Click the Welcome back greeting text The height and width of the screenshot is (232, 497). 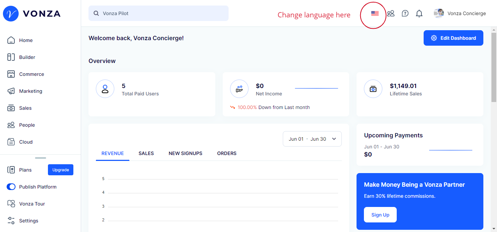[x=136, y=38]
